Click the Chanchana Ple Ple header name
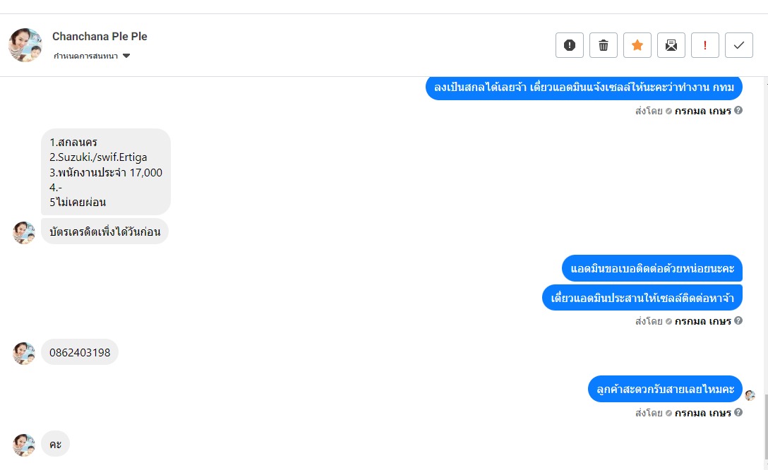The image size is (768, 470). coord(100,37)
